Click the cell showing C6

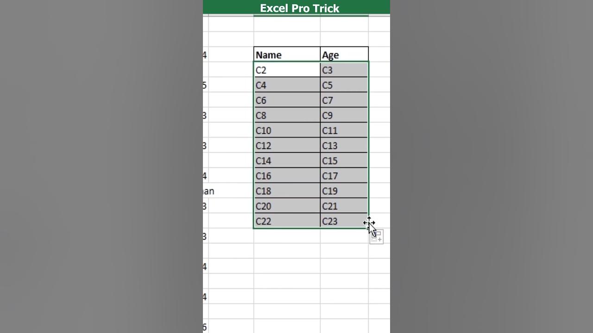click(x=287, y=100)
